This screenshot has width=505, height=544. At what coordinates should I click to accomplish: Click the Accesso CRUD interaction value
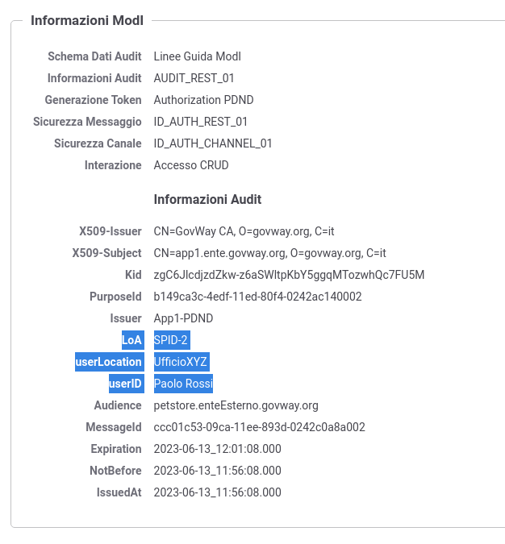coord(191,165)
